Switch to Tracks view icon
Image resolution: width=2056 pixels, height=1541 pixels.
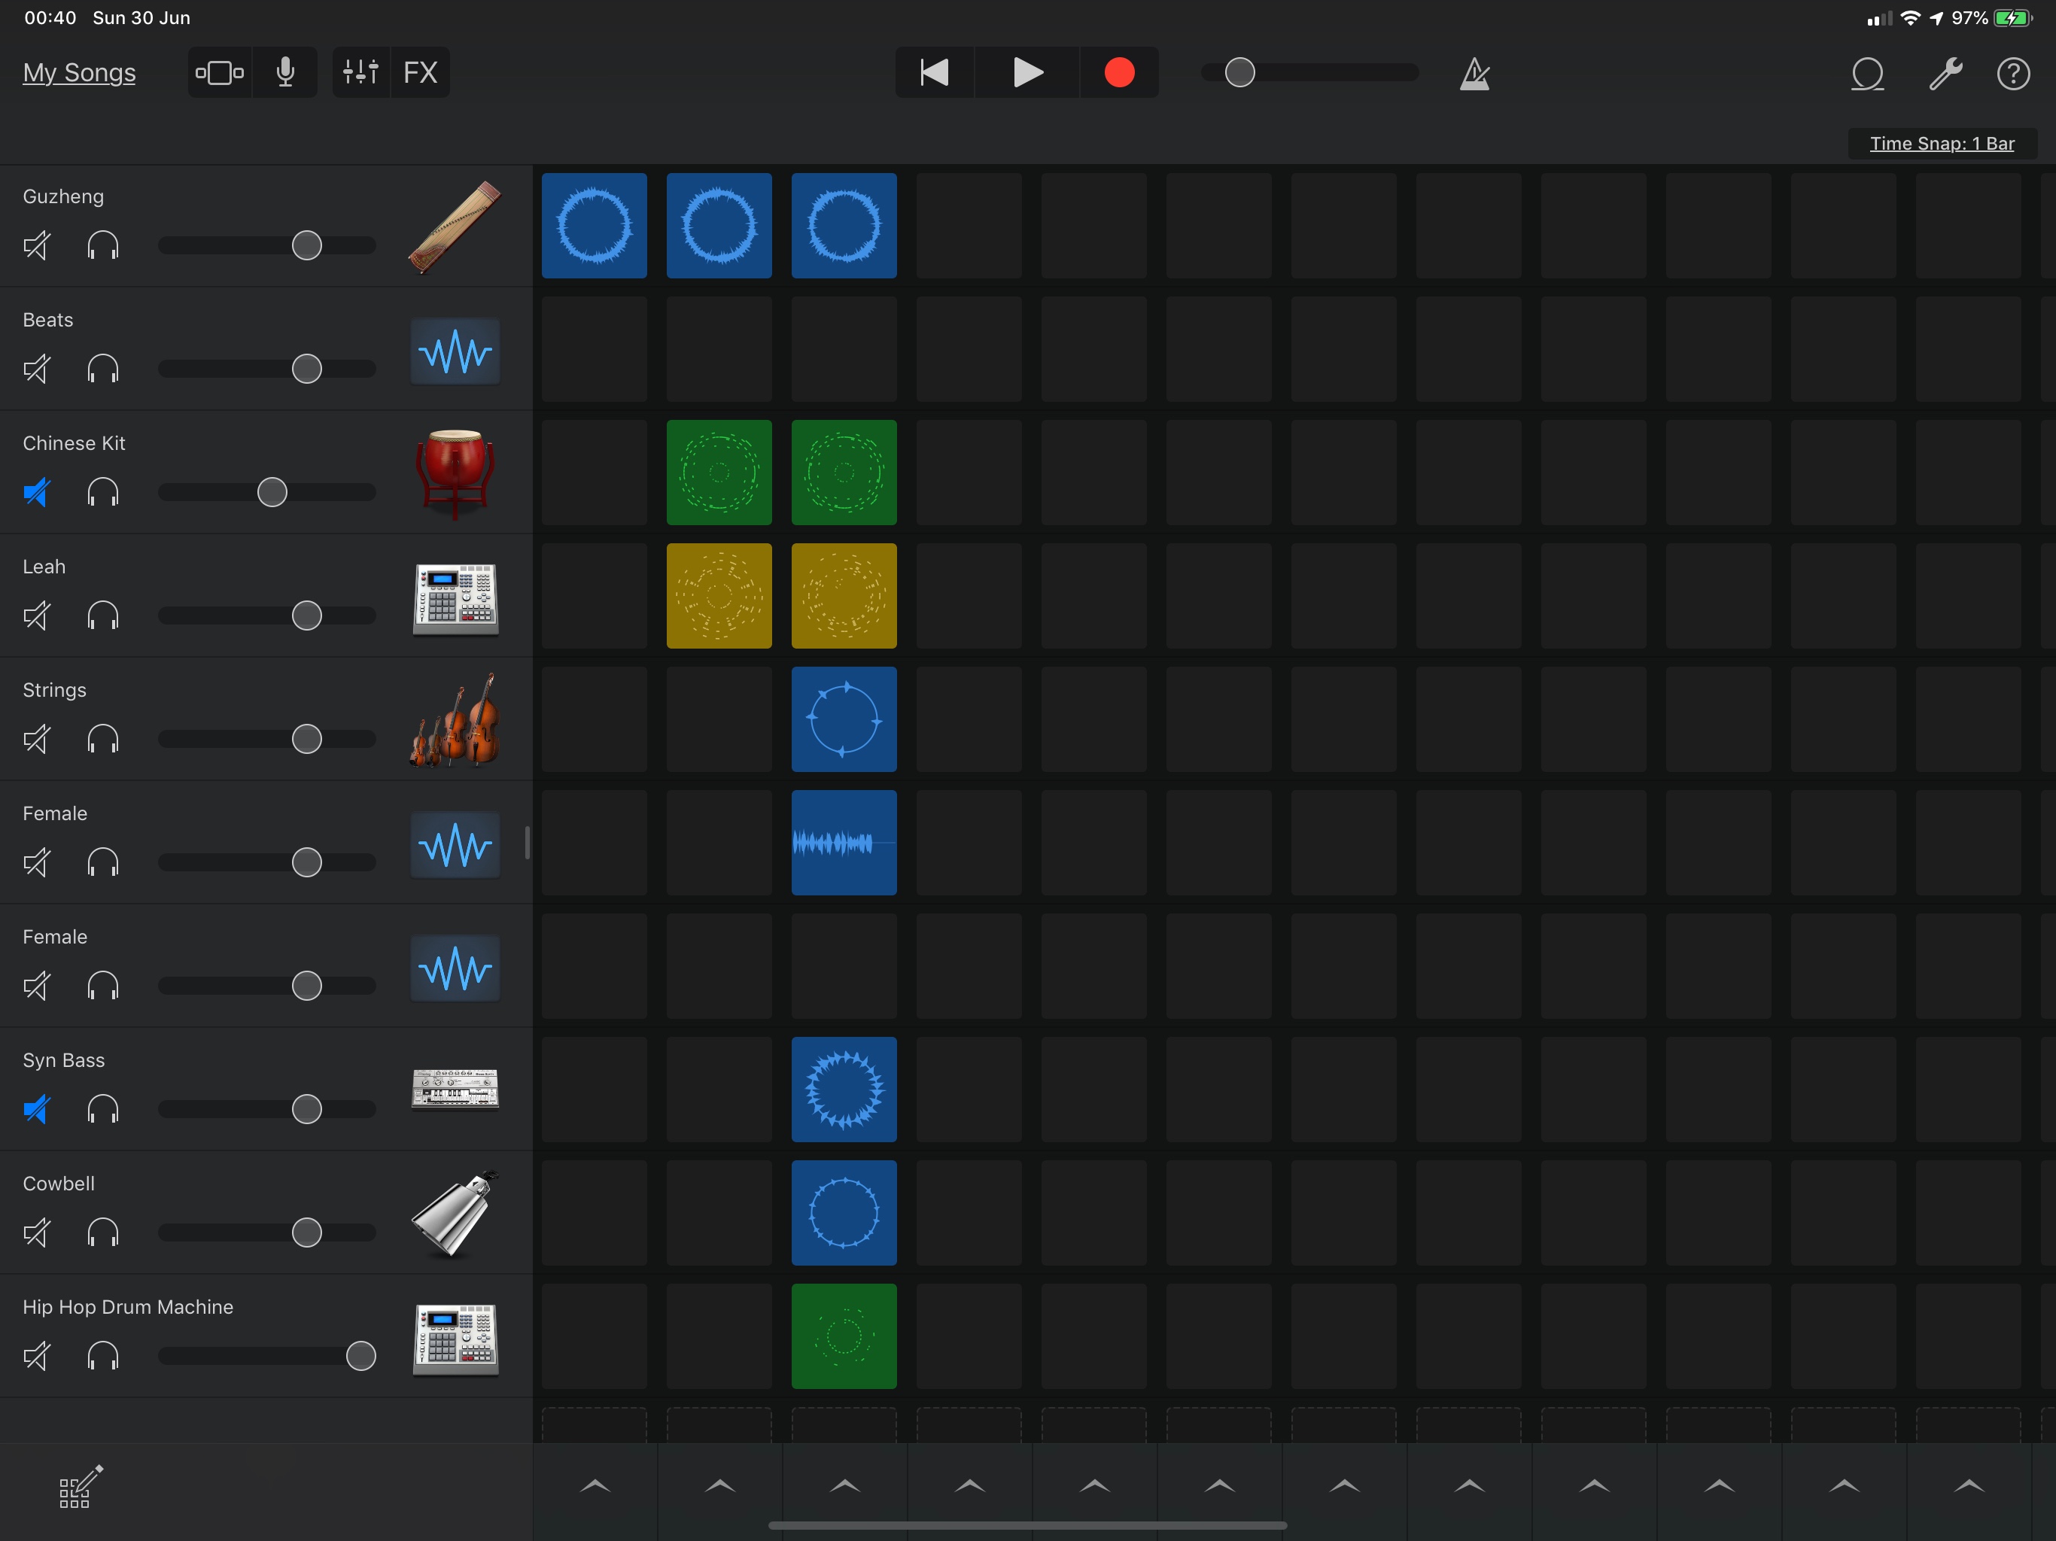tap(221, 72)
